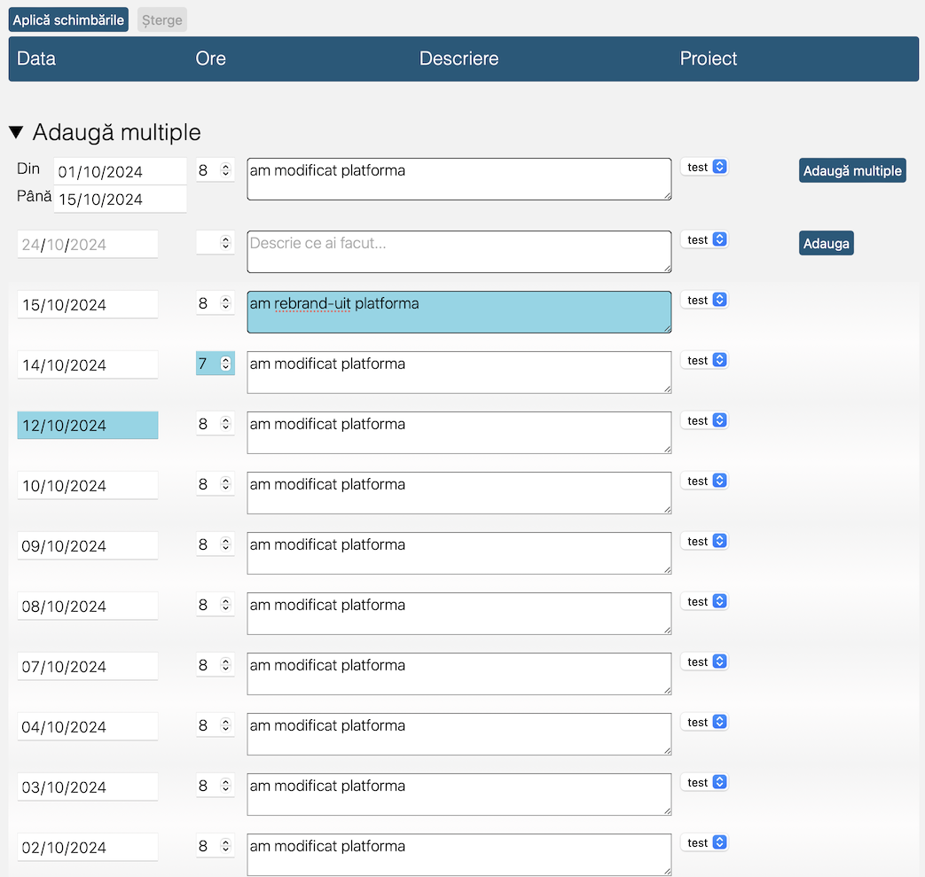925x877 pixels.
Task: Click the date field 07/10/2024
Action: click(88, 667)
